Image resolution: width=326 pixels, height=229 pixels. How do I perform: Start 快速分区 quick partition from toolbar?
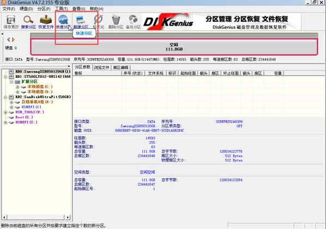63,22
